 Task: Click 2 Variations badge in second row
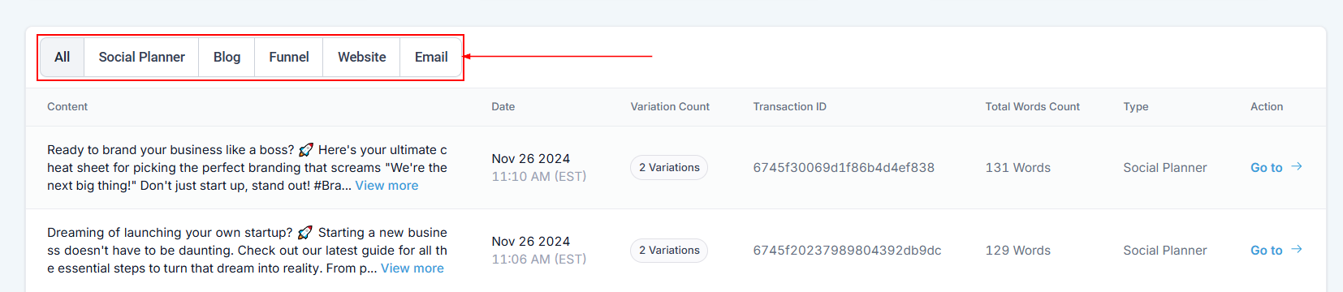[x=669, y=251]
